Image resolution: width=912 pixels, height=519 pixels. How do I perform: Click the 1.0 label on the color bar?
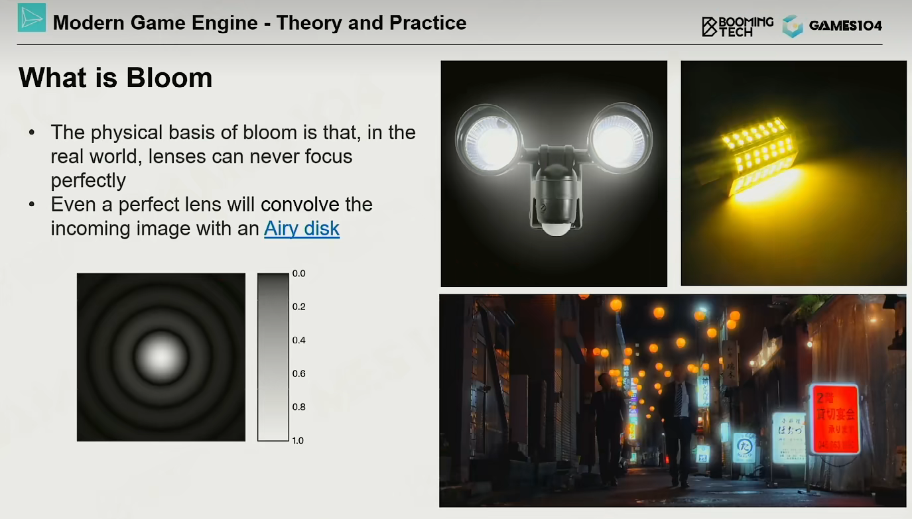click(298, 440)
